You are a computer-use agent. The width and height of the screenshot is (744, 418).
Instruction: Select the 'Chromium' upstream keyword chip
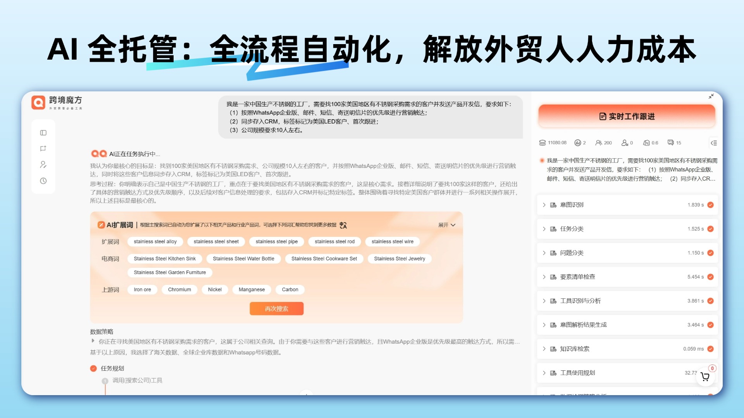coord(179,290)
